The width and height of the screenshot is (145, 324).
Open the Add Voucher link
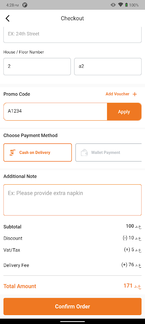[118, 94]
